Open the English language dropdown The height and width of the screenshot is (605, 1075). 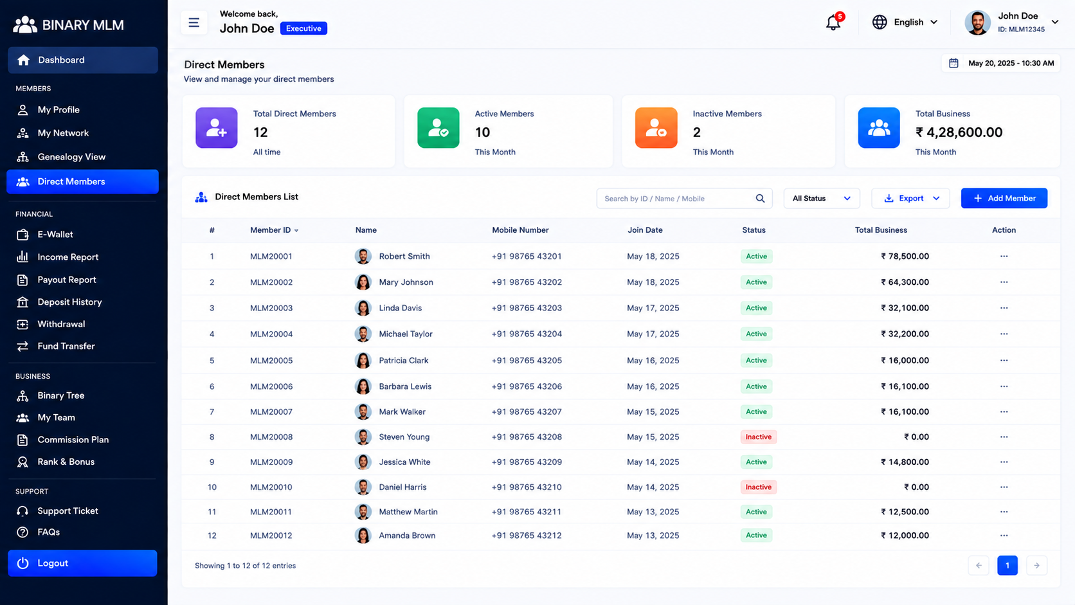click(905, 22)
